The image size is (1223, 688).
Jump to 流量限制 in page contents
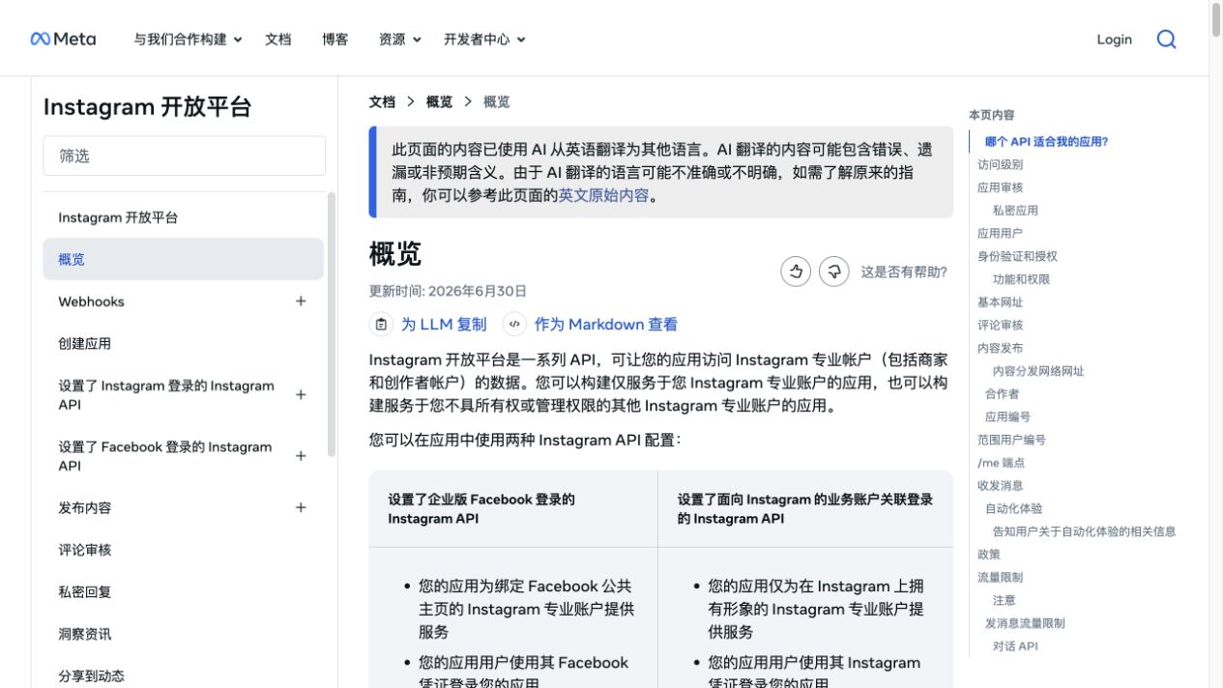coord(1000,578)
